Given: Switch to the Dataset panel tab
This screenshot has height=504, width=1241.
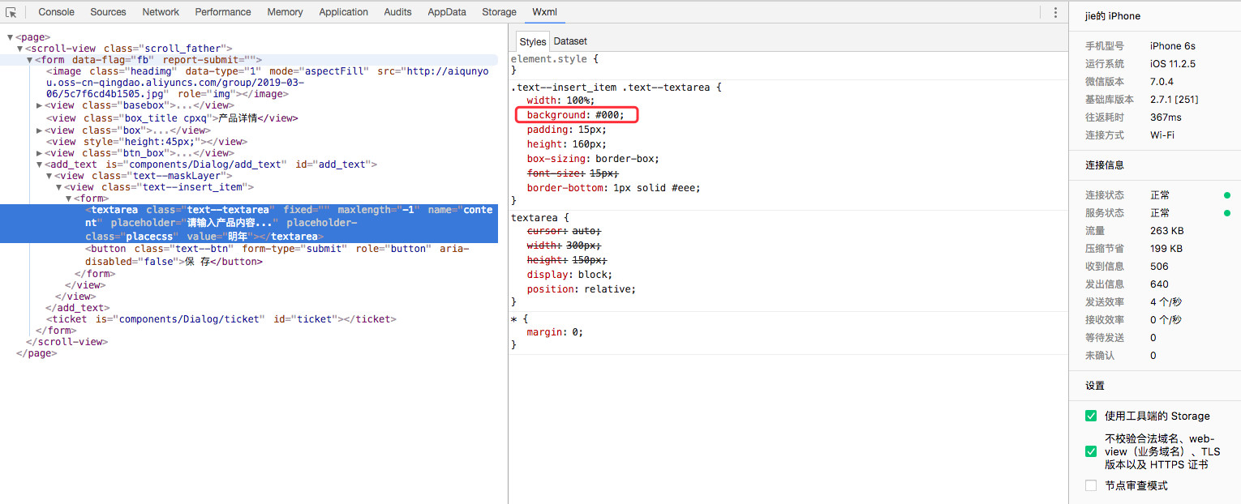Looking at the screenshot, I should tap(570, 41).
